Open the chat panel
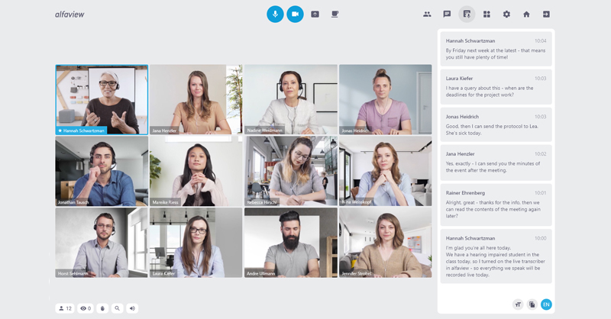Screen dimensions: 611x319 (447, 14)
